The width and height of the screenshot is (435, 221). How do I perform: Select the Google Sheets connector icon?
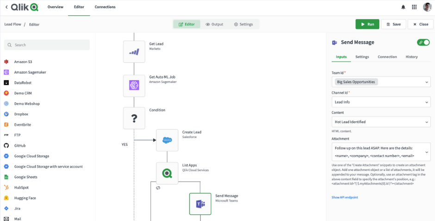[6, 177]
